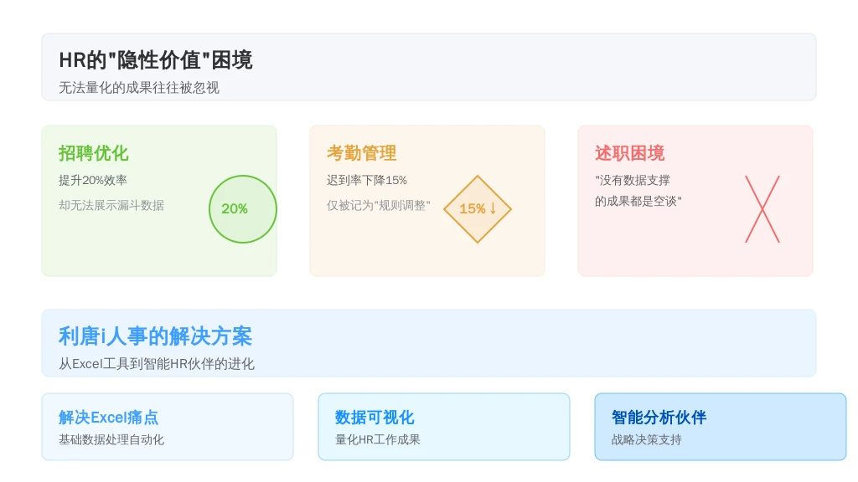
Task: Click the 利唐i人事的解决方案 heading
Action: 155,336
